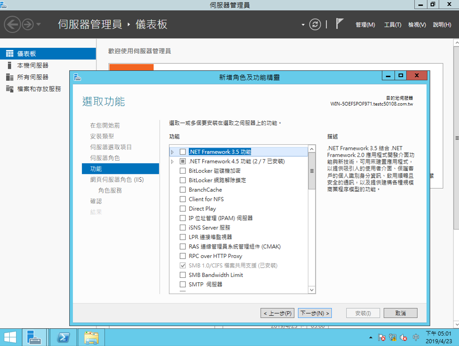This screenshot has height=346, width=459.
Task: Check the Direct Play checkbox
Action: [183, 209]
